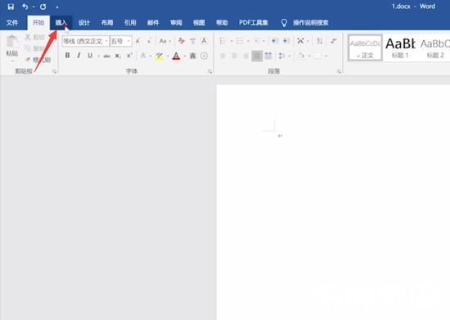Click the Sort icon in paragraph group
Image resolution: width=450 pixels, height=320 pixels.
319,41
